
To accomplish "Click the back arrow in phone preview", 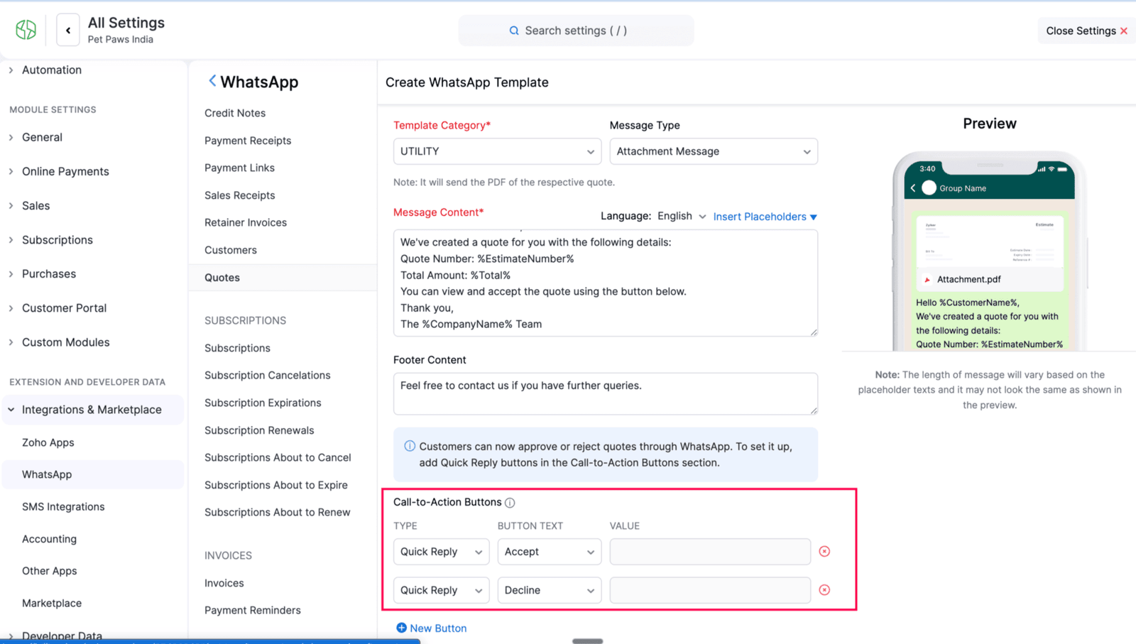I will [x=913, y=188].
